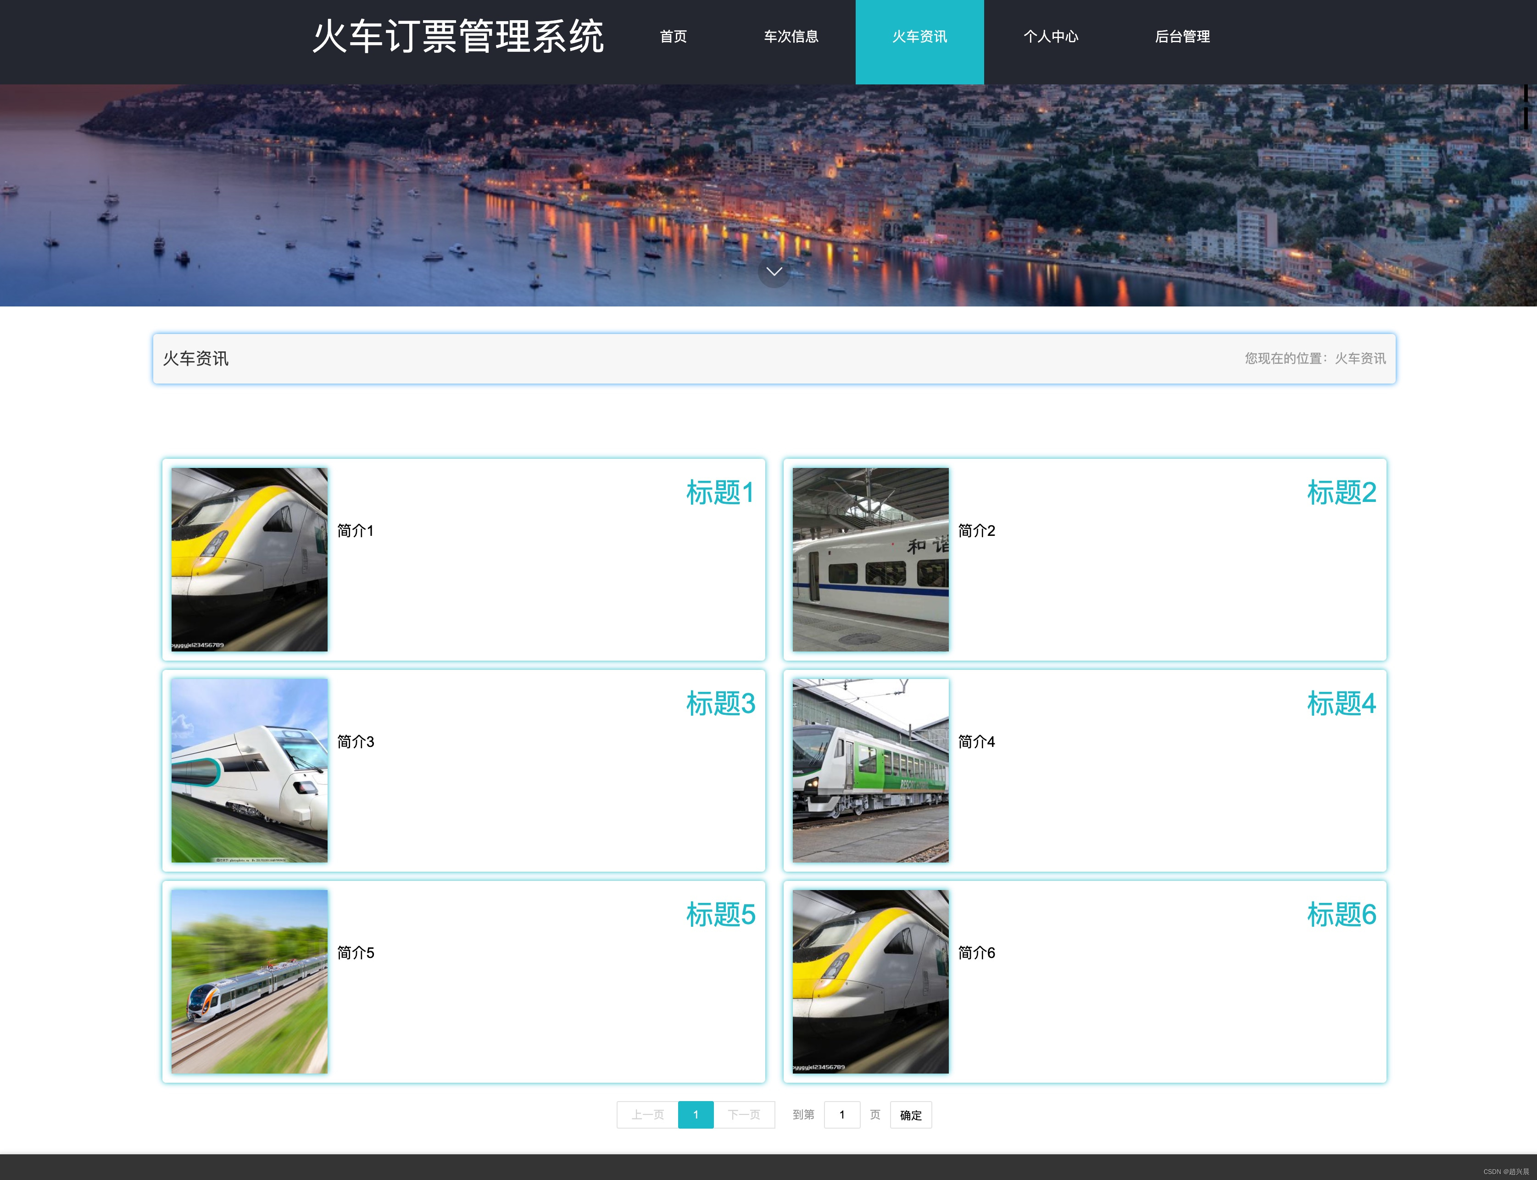The width and height of the screenshot is (1537, 1180).
Task: Click the 标题6 heading link
Action: (x=1340, y=914)
